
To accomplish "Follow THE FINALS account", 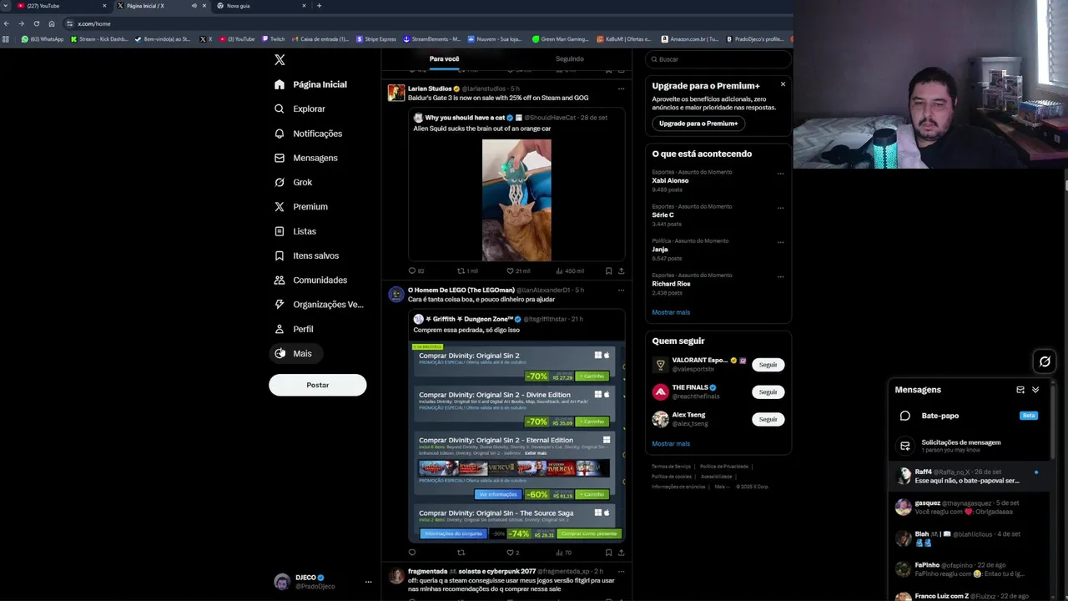I will 768,391.
